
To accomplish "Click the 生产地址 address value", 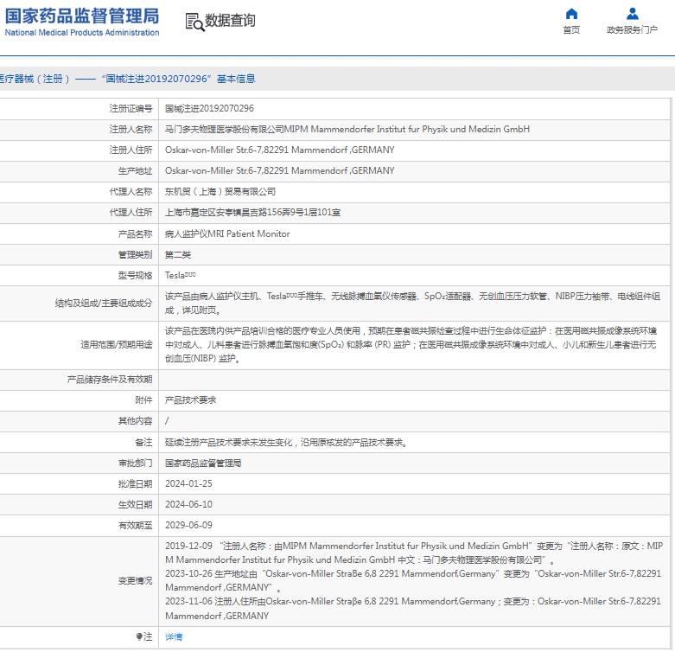I will 280,170.
